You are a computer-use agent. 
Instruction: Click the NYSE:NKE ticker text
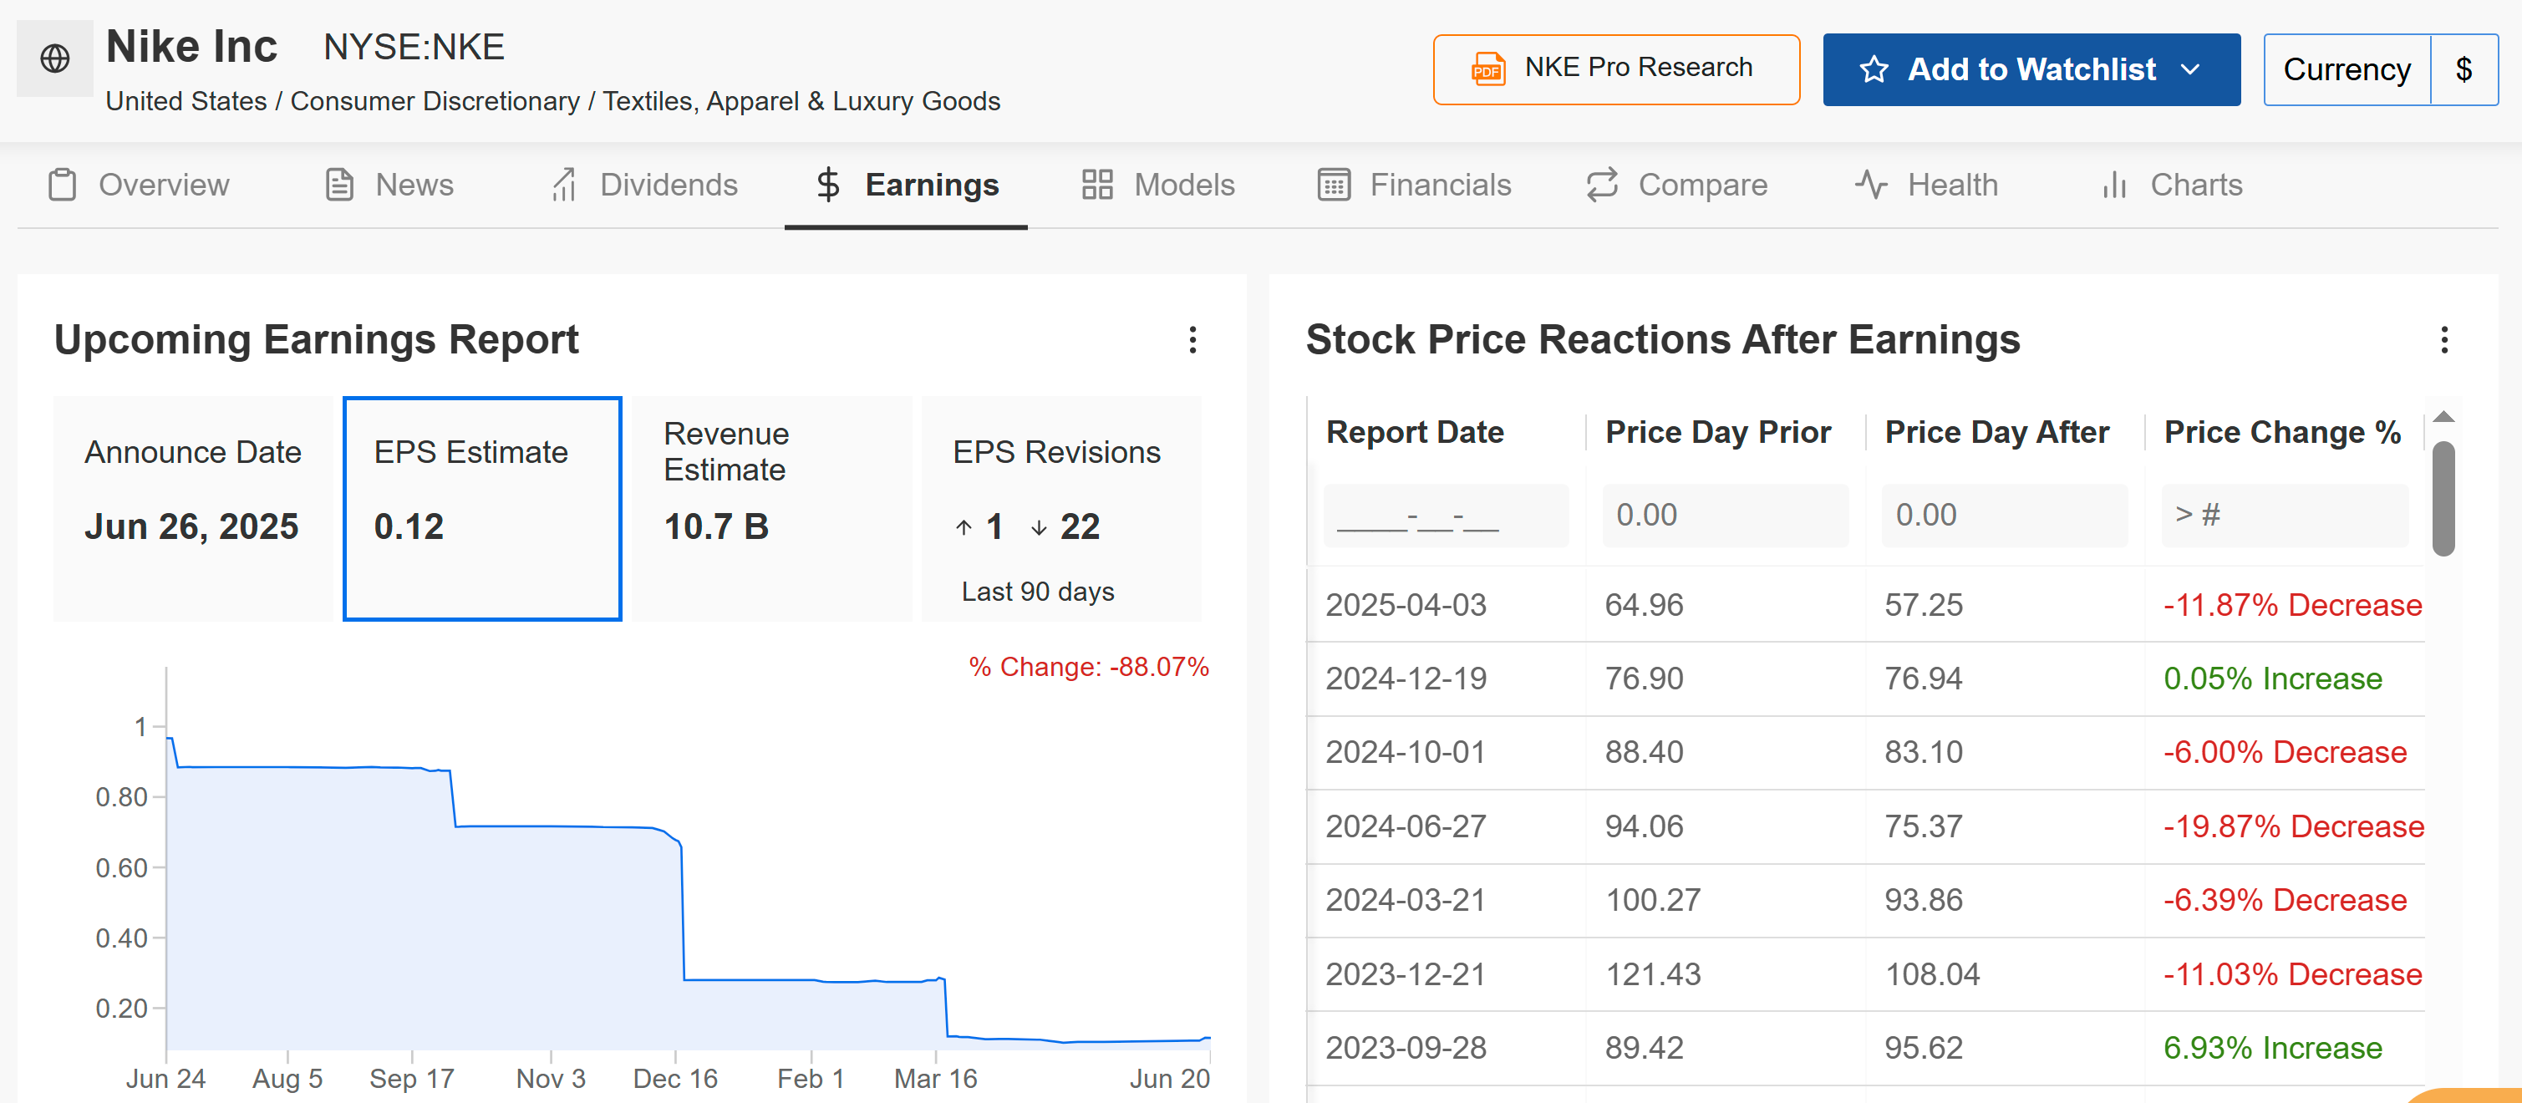pyautogui.click(x=414, y=47)
